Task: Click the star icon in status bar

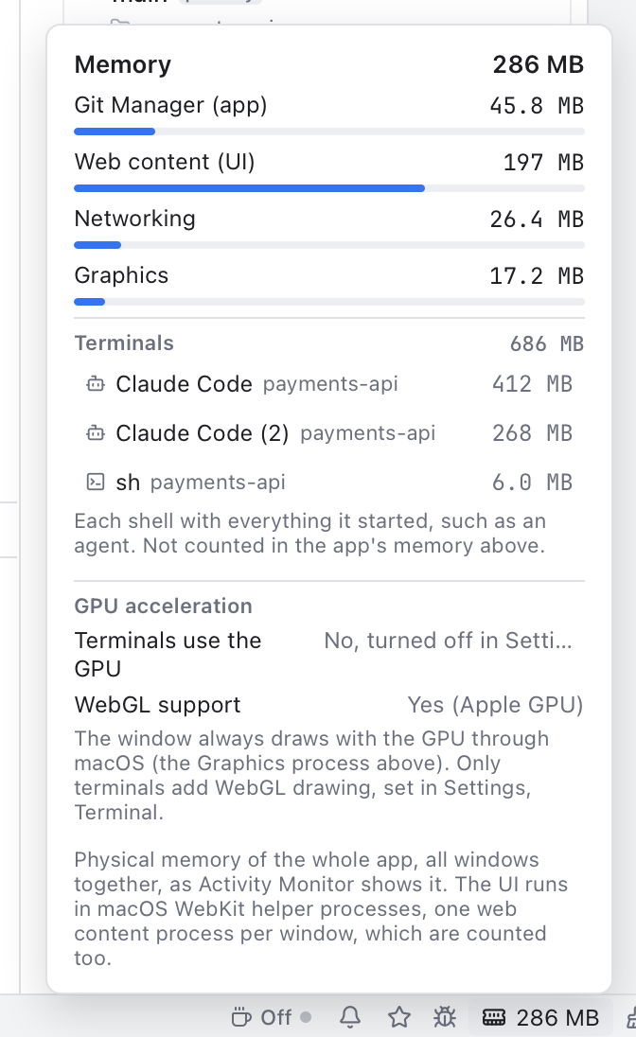Action: [x=399, y=1016]
